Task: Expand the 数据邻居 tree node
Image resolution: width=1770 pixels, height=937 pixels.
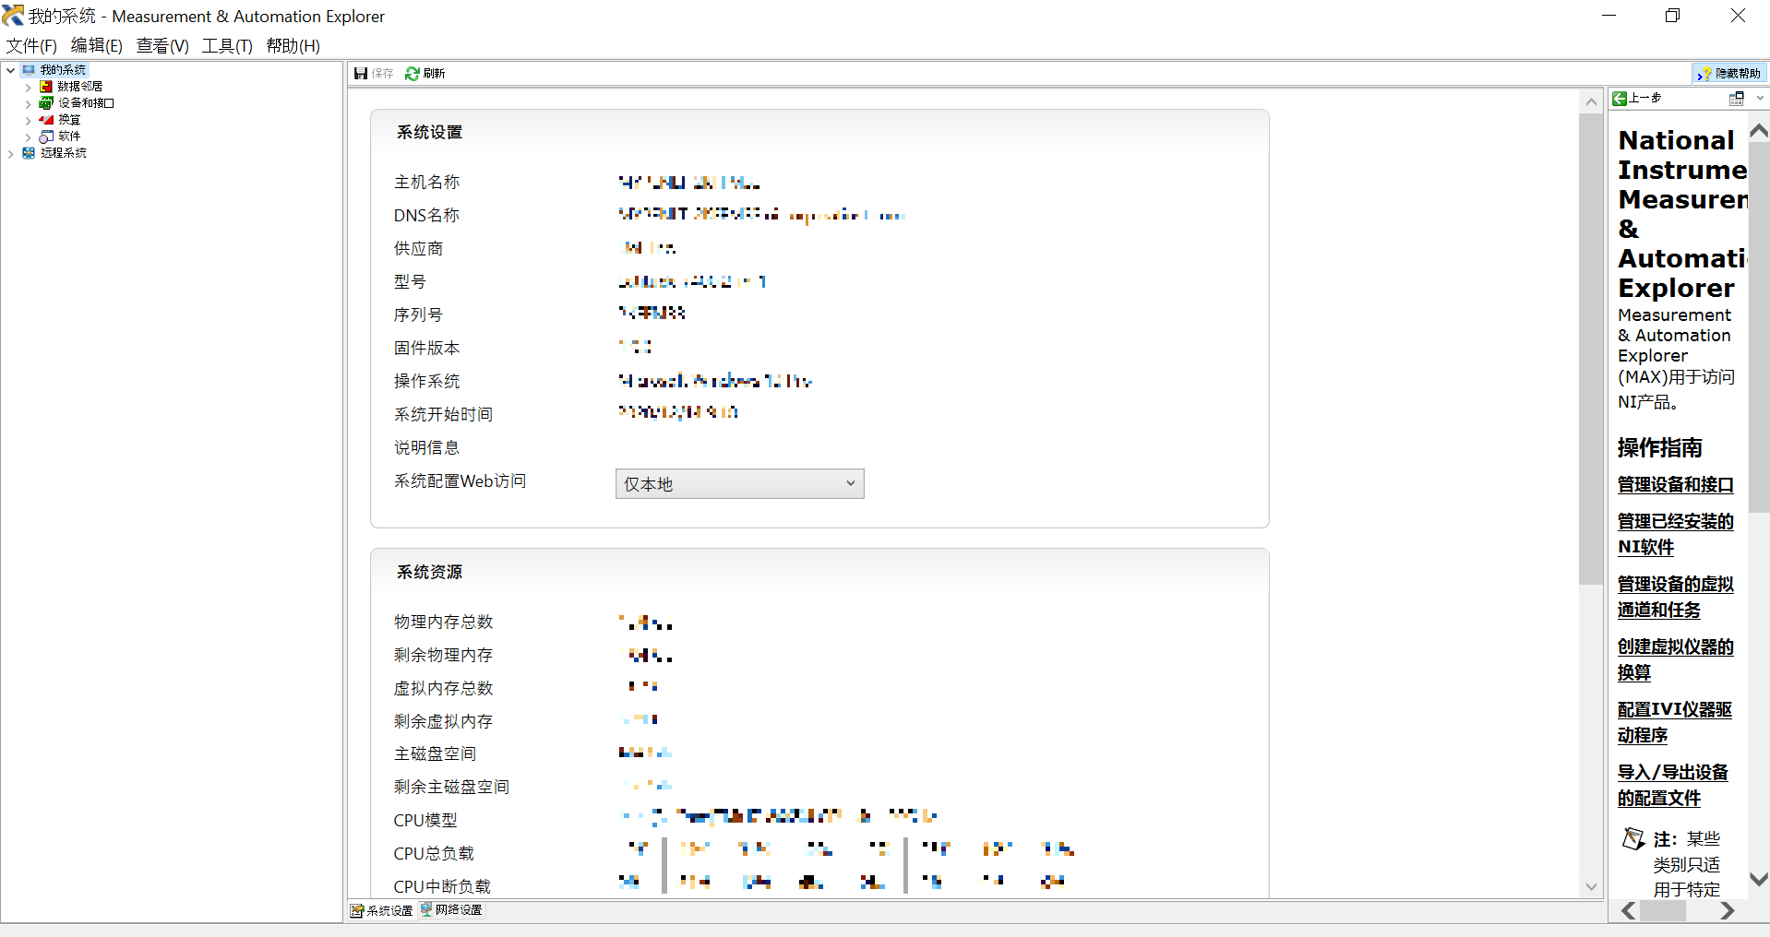Action: pos(29,87)
